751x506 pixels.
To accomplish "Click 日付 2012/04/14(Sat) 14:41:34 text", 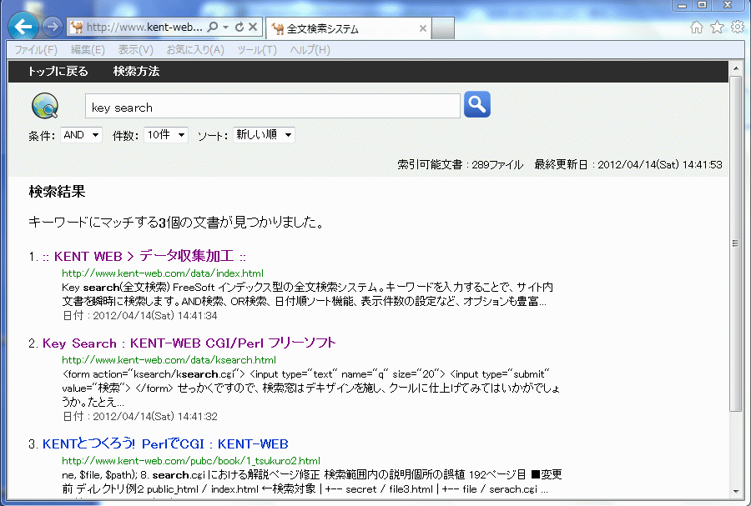I will click(x=140, y=316).
